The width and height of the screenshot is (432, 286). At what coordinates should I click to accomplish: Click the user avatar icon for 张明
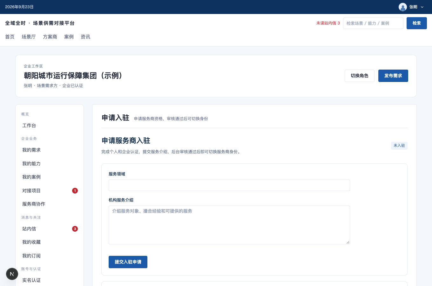point(403,7)
